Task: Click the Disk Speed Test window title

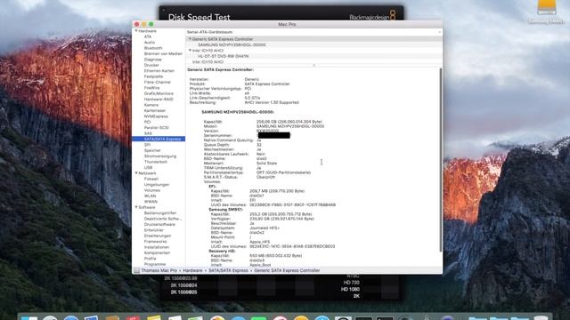Action: (x=199, y=17)
